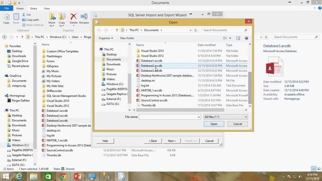The image size is (322, 181).
Task: Select Downloads in Open dialog tree
Action: [x=113, y=64]
